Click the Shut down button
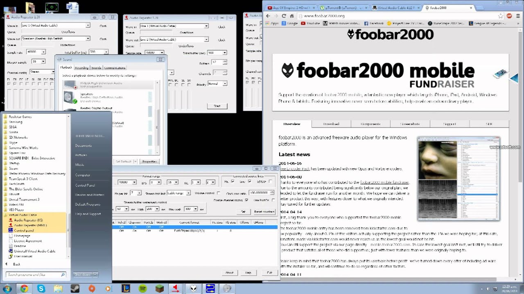 83,275
